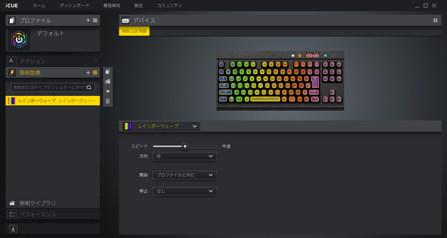Click the sliders icon next to パフォーマンス
This screenshot has height=238, width=447.
[12, 214]
